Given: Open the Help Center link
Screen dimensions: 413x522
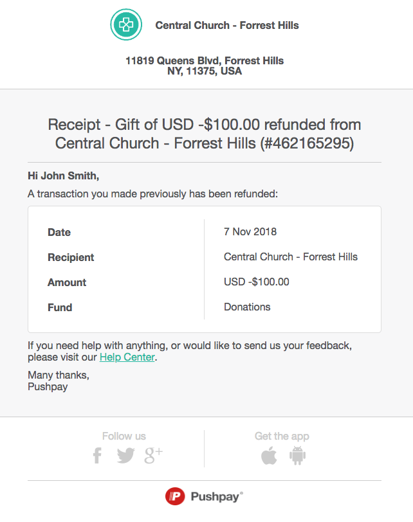Looking at the screenshot, I should tap(127, 357).
